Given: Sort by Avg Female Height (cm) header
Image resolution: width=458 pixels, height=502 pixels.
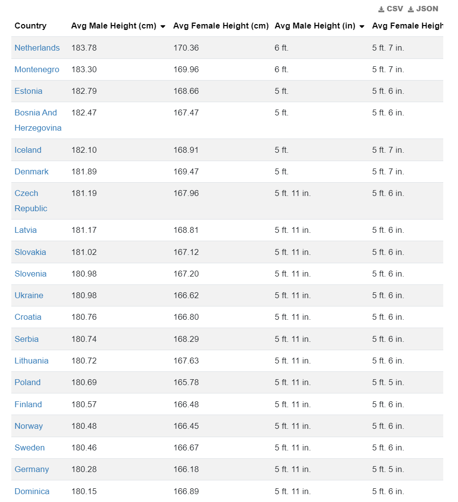Looking at the screenshot, I should tap(221, 26).
